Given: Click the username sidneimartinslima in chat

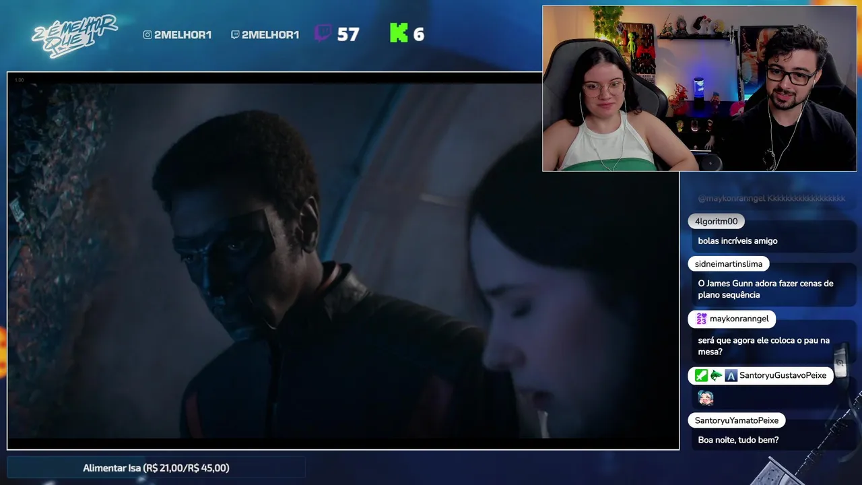Looking at the screenshot, I should pyautogui.click(x=729, y=264).
